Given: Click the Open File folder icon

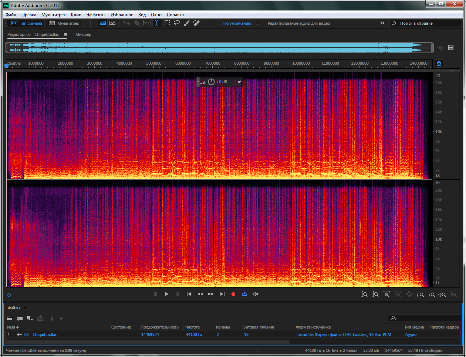Looking at the screenshot, I should [x=10, y=318].
